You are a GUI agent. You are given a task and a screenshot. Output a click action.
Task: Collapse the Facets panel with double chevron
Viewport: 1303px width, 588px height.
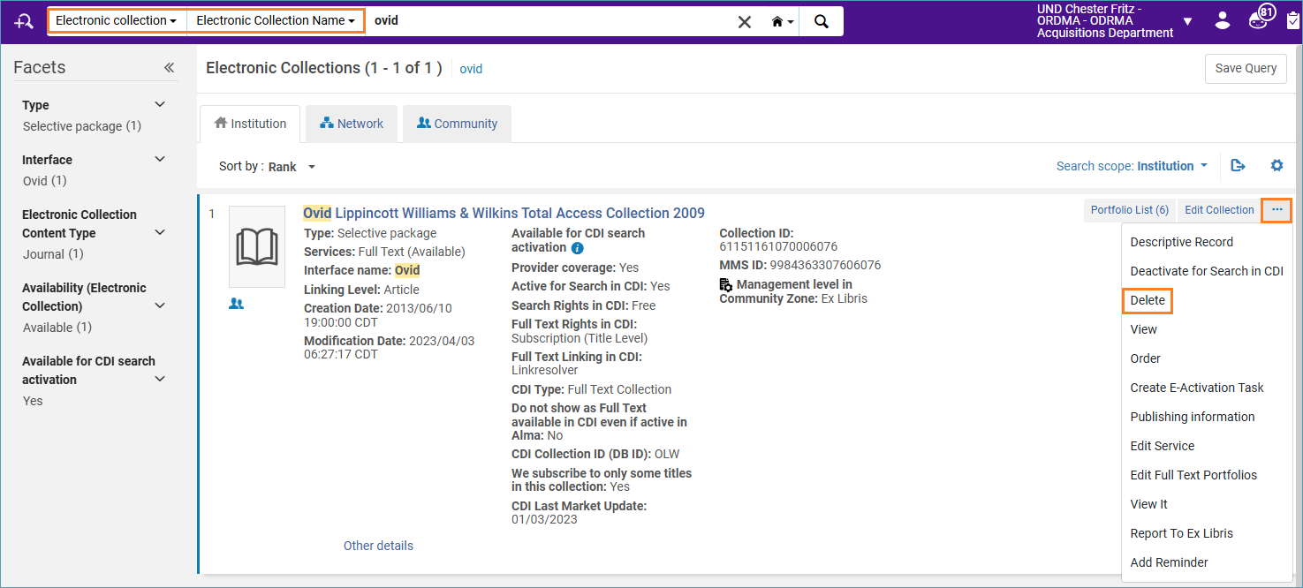pyautogui.click(x=169, y=68)
